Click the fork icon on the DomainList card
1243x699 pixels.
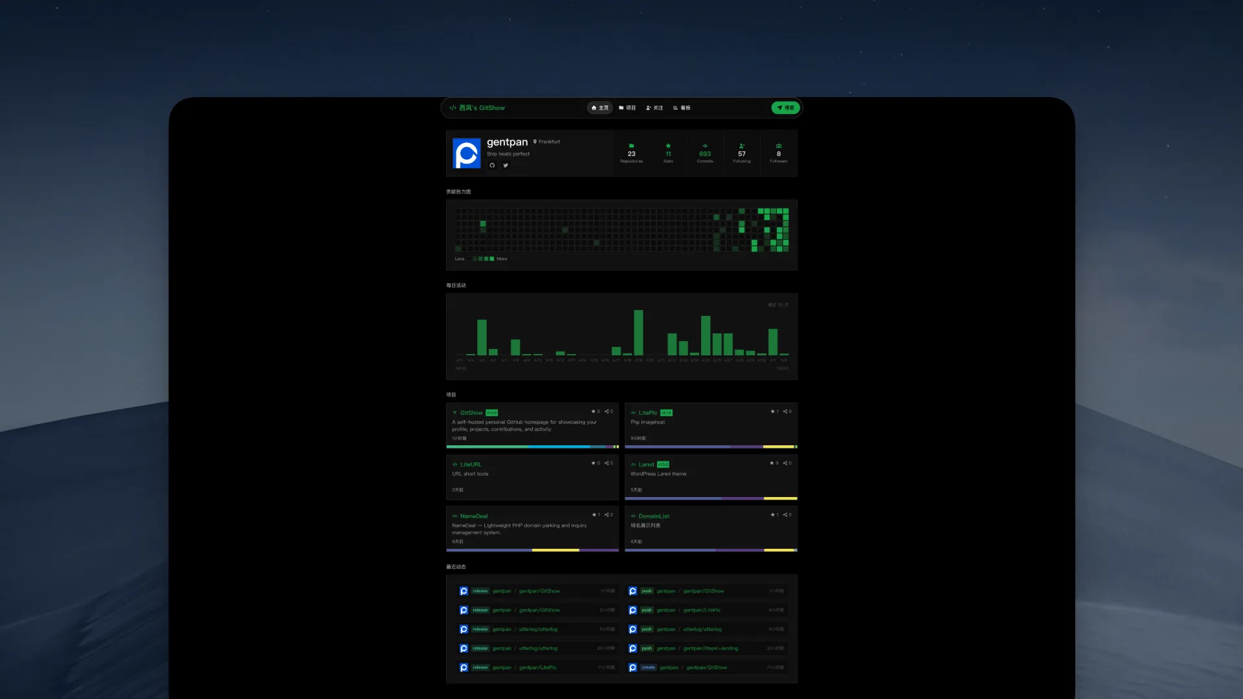coord(785,515)
